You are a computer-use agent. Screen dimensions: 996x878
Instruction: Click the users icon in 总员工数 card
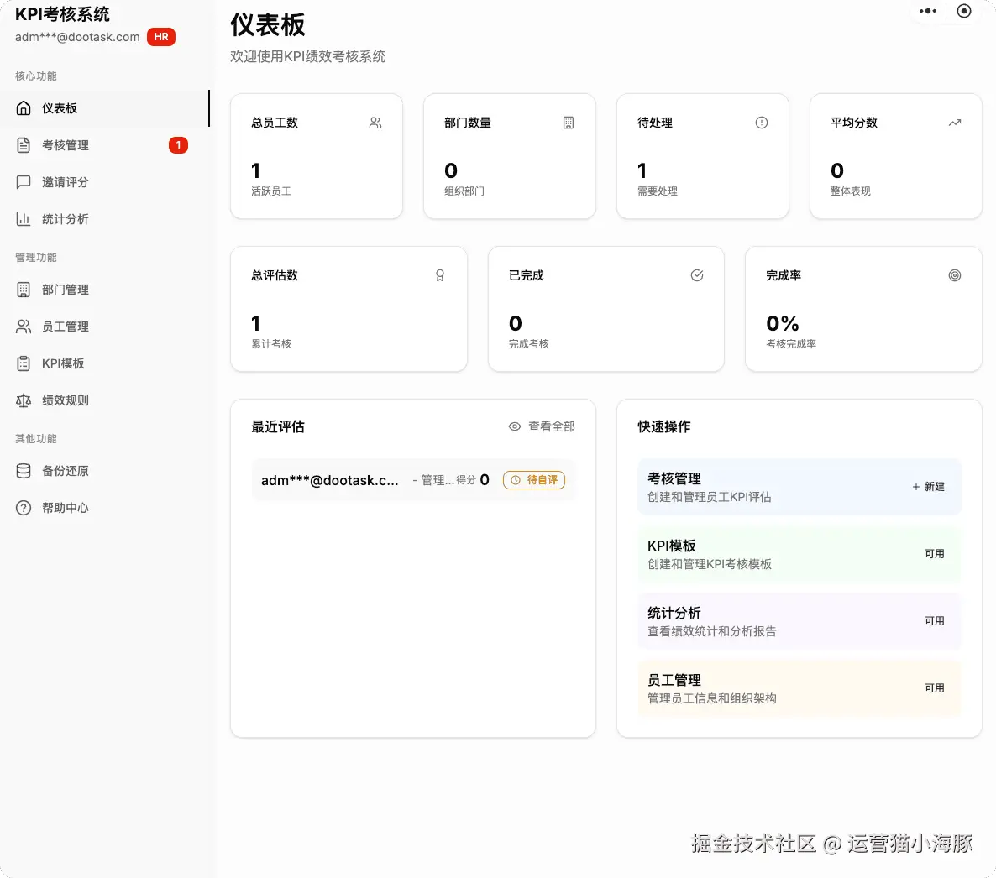pos(375,123)
